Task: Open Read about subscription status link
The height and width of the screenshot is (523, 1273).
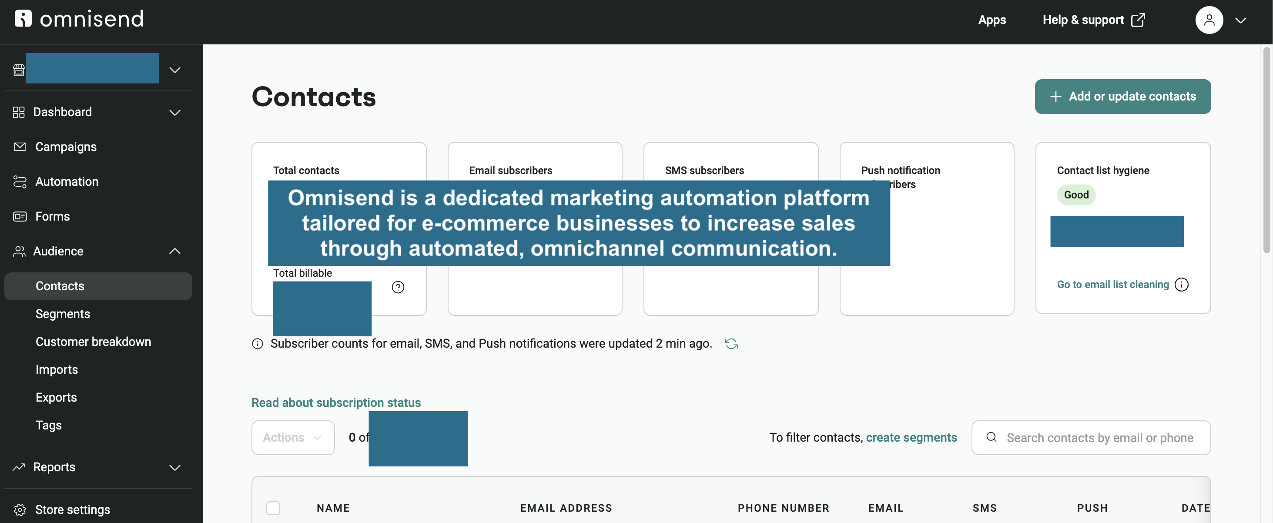Action: [x=336, y=403]
